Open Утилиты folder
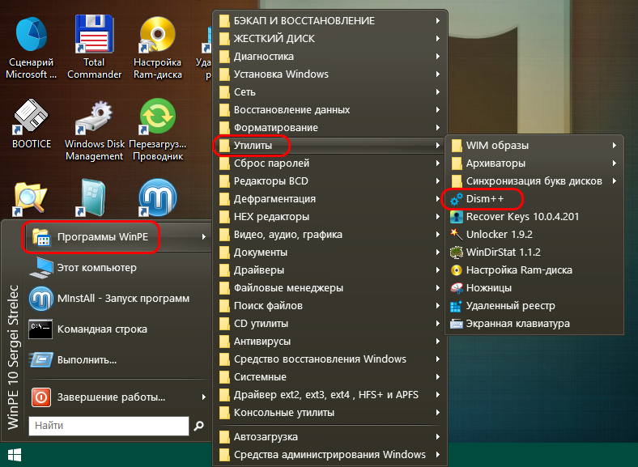Screen dimensions: 638x467 [330, 146]
